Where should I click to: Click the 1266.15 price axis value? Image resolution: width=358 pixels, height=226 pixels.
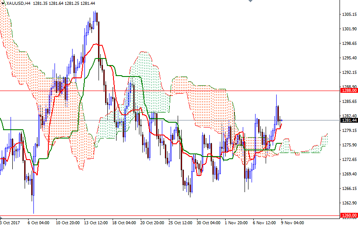pyautogui.click(x=349, y=189)
